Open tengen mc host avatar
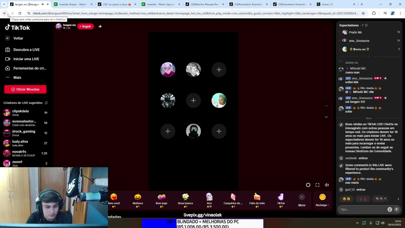 59,26
